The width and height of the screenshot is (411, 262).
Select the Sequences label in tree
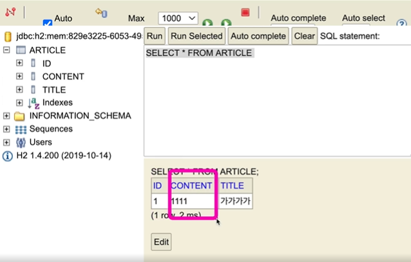[x=51, y=129]
